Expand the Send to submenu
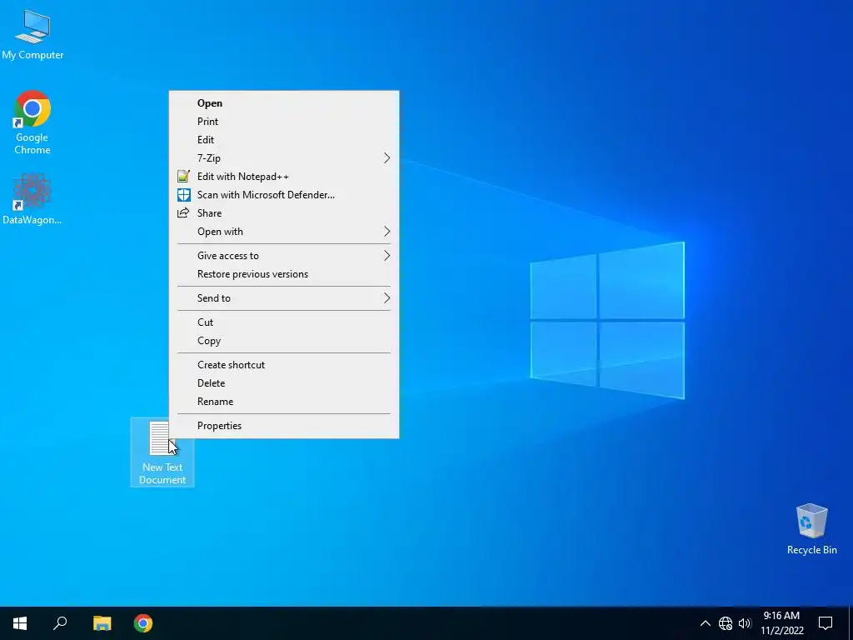This screenshot has height=640, width=853. (284, 298)
